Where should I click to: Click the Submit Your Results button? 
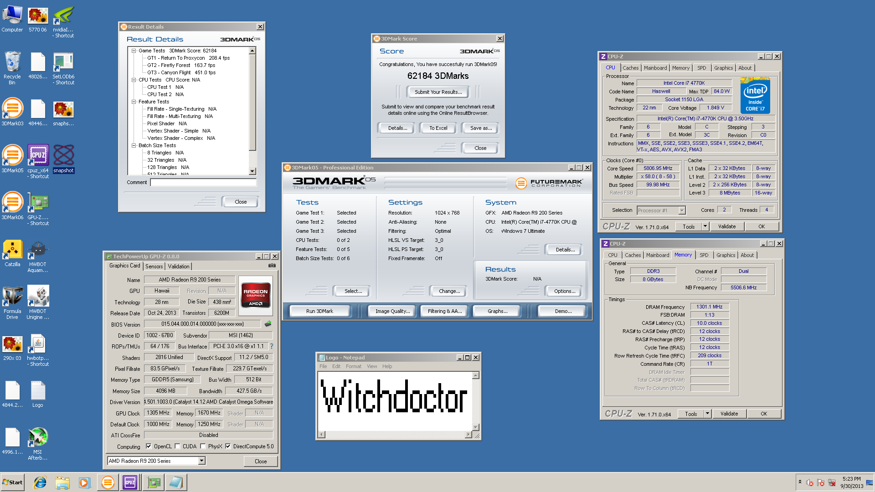[x=438, y=92]
